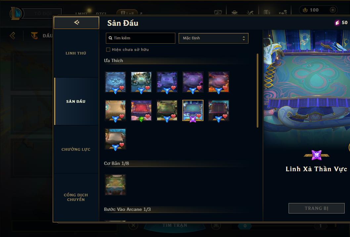This screenshot has width=350, height=237.
Task: Go back using the arrow button
Action: point(76,22)
